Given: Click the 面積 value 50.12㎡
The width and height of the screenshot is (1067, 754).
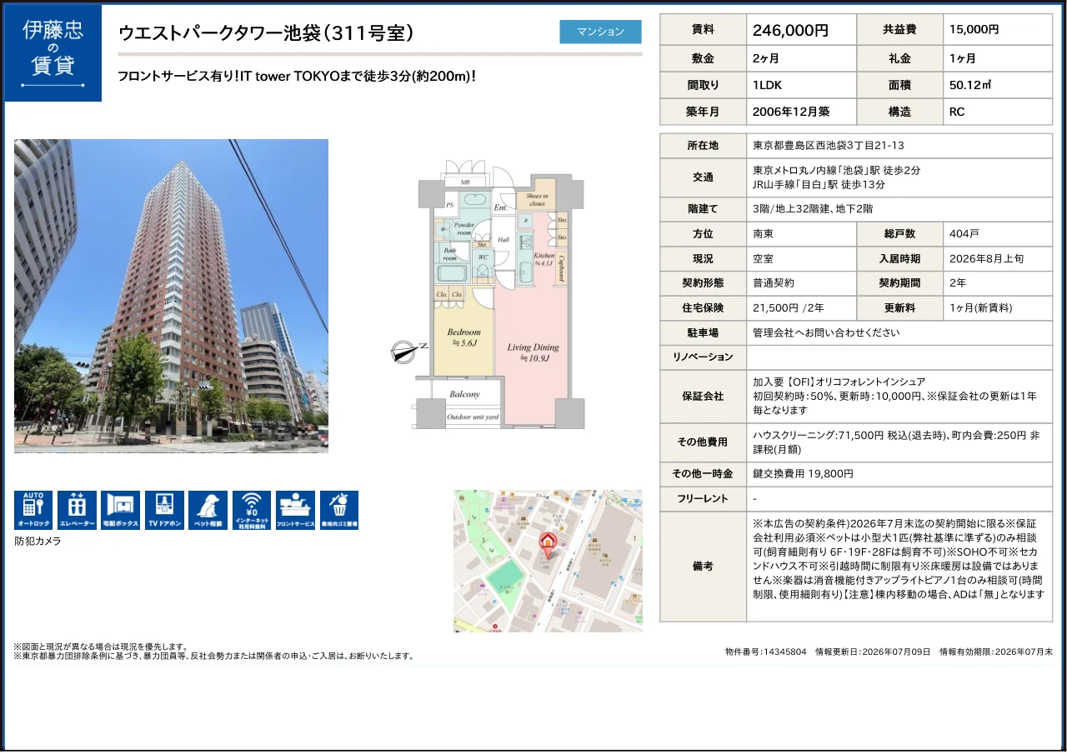Looking at the screenshot, I should (x=970, y=85).
